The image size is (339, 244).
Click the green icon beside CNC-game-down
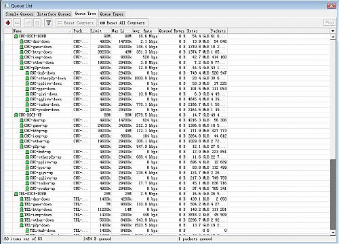[22, 47]
